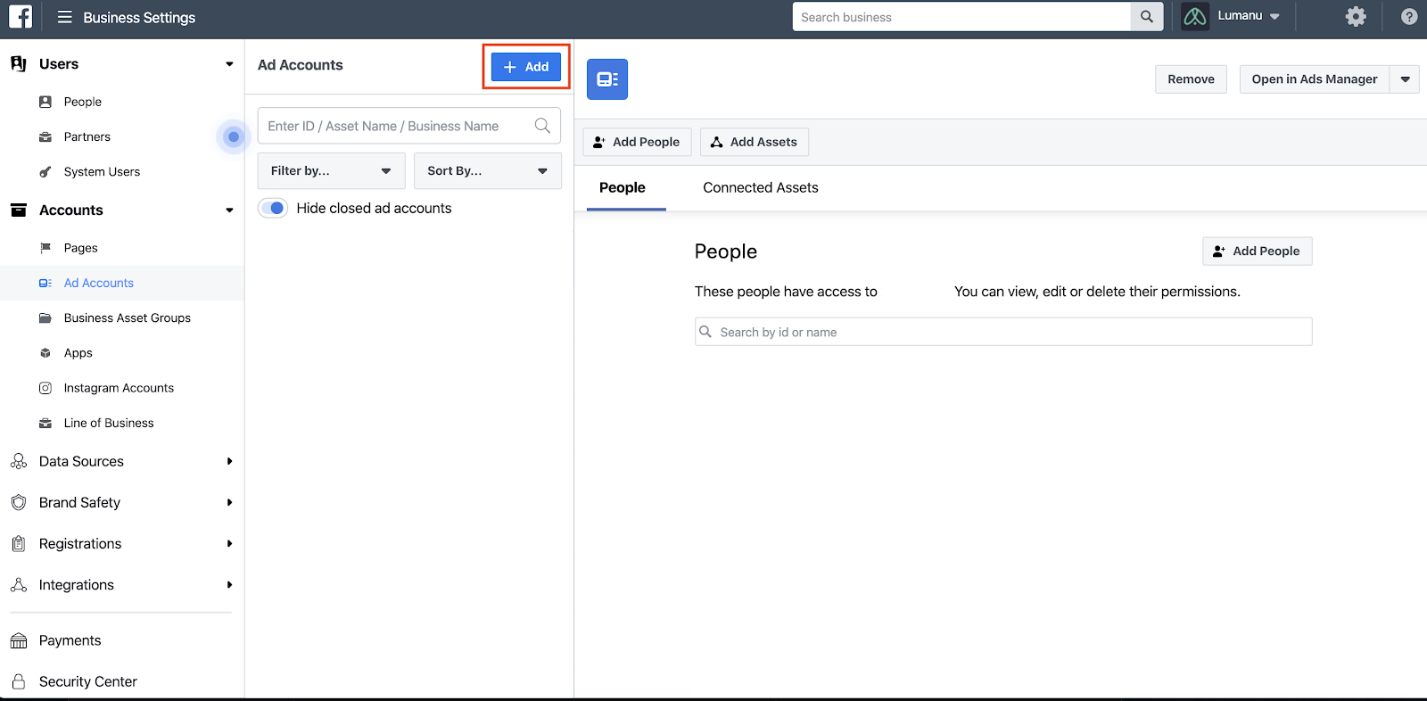Click the Data Sources icon
Screen dimensions: 1427x701
[19, 461]
